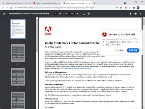Click the text "As of May 17, 2021"
145x109 pixels.
point(53,47)
